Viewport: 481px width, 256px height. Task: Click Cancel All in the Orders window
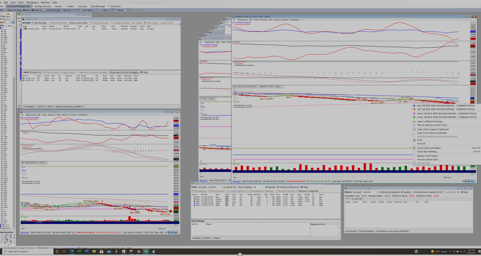pos(229,187)
